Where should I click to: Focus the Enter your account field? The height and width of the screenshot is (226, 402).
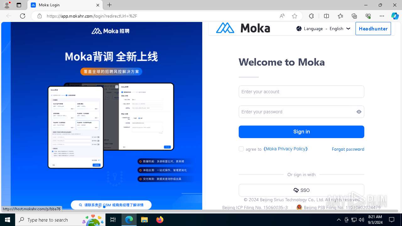(301, 92)
